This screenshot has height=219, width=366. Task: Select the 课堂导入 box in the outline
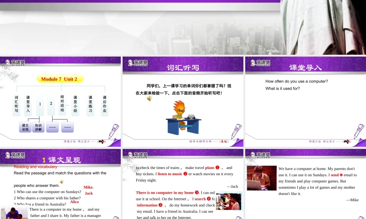point(28,104)
